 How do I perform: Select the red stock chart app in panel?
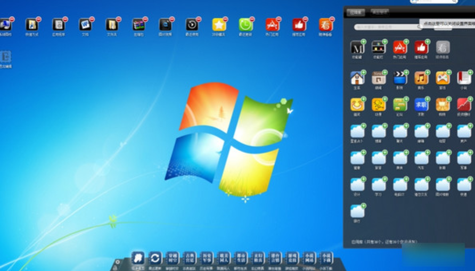pyautogui.click(x=463, y=104)
